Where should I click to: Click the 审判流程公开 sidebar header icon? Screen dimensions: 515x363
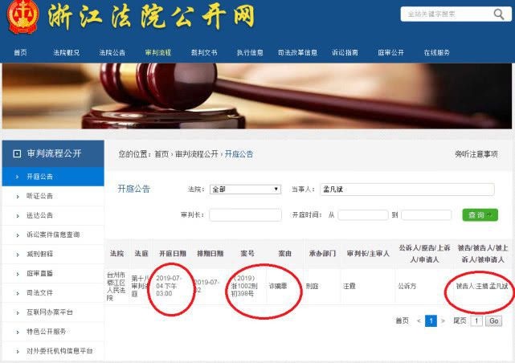pyautogui.click(x=17, y=153)
